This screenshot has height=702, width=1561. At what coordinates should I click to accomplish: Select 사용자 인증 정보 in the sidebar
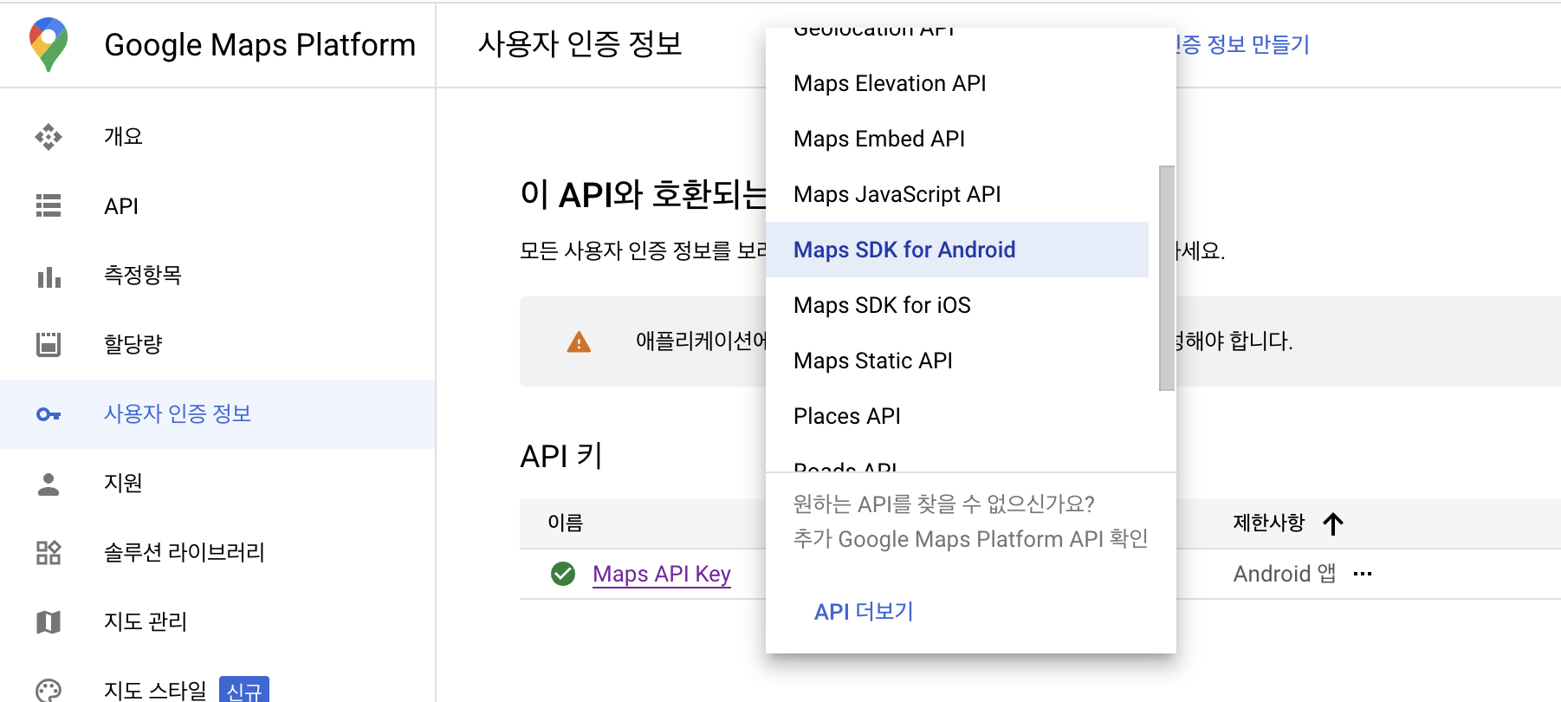tap(217, 414)
